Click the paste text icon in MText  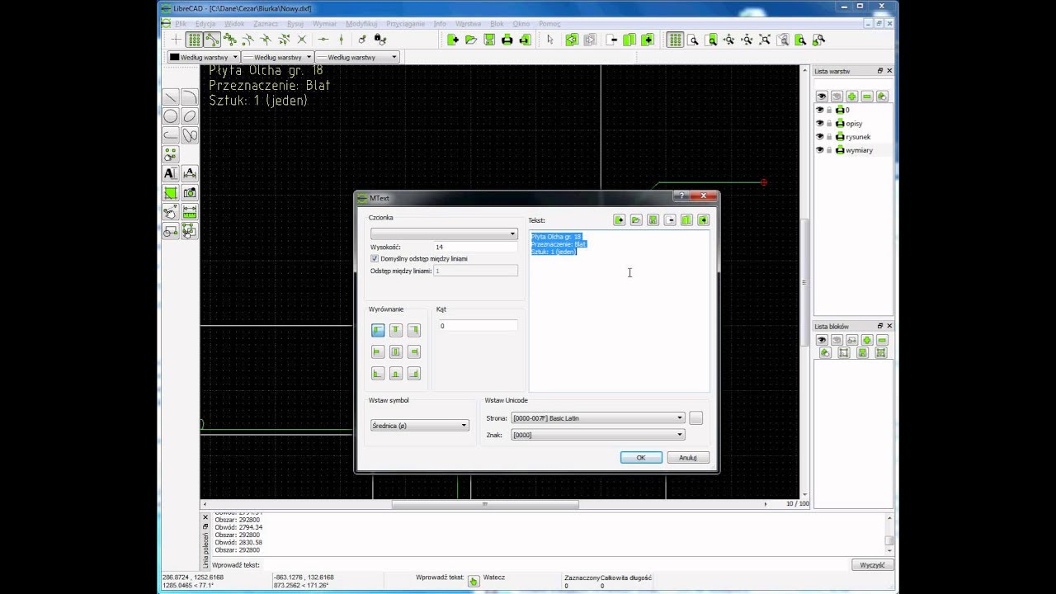pos(704,220)
